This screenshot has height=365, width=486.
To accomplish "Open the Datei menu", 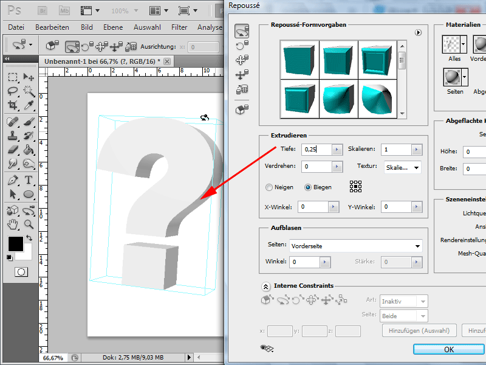I will [x=16, y=27].
